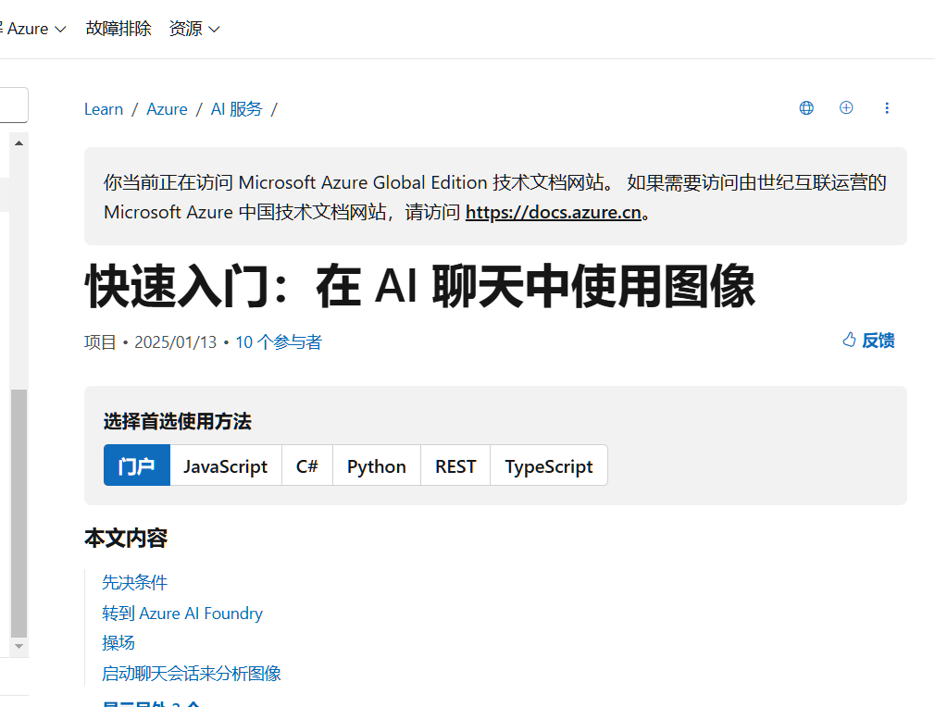Expand the 资源 dropdown menu

tap(194, 29)
